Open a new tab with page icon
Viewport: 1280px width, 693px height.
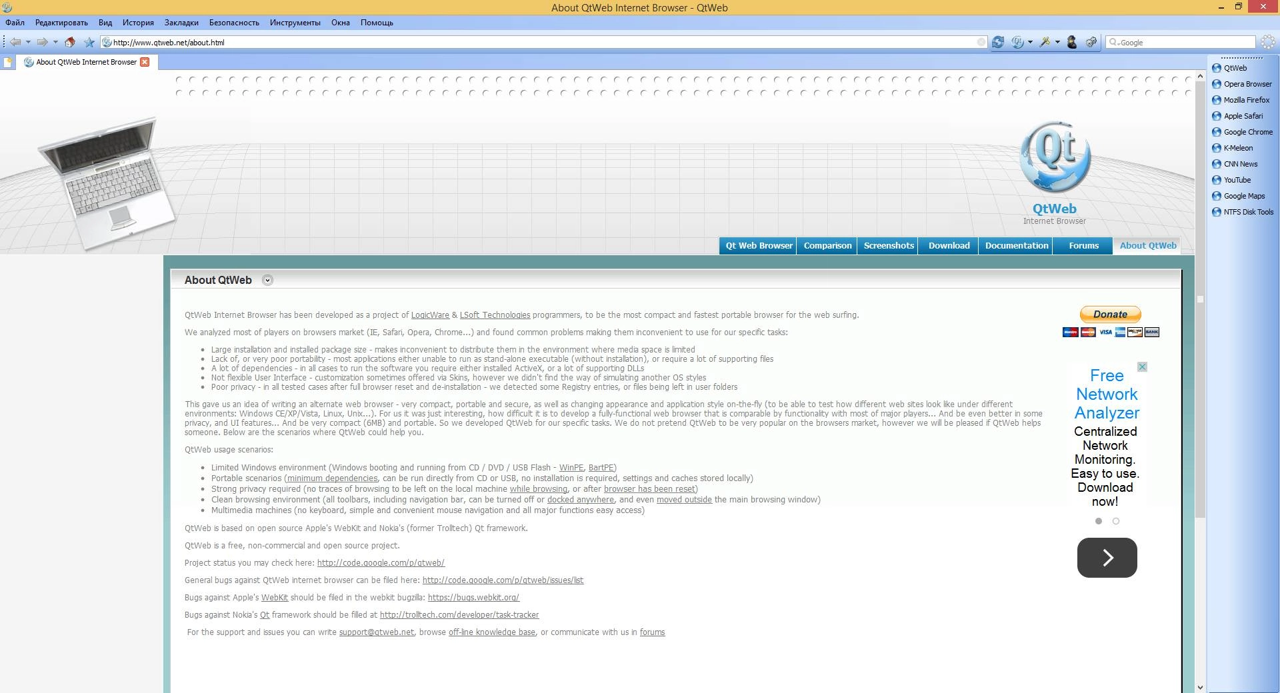tap(8, 62)
